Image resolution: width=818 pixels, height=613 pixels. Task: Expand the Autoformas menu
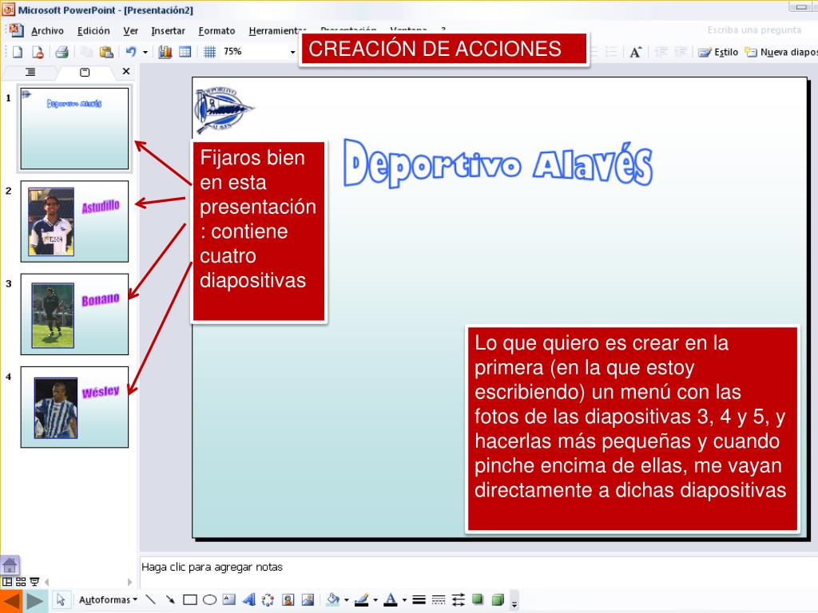[108, 599]
